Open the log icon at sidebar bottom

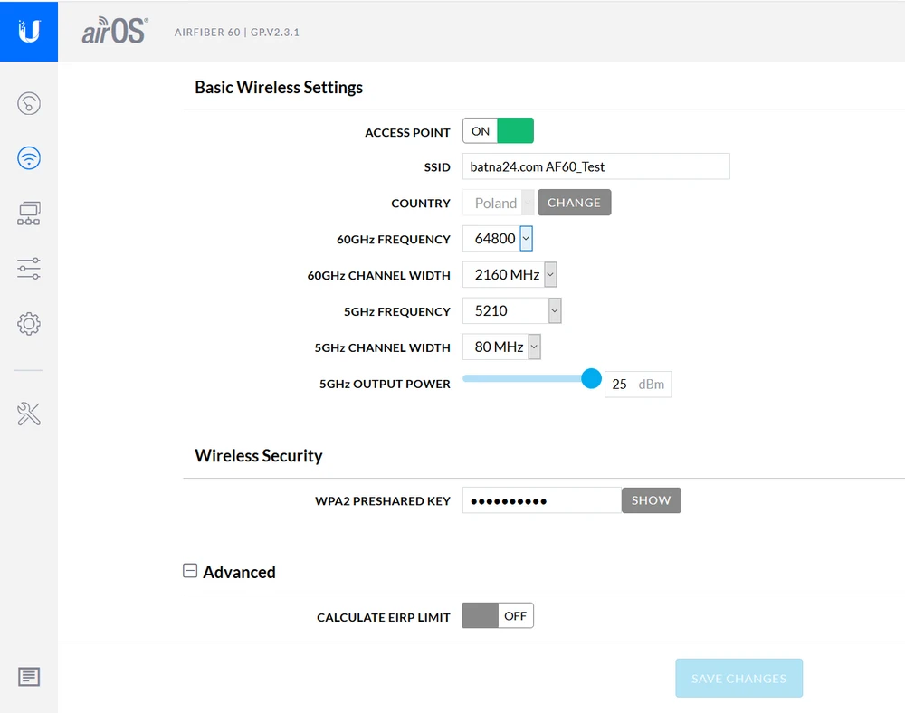point(29,676)
